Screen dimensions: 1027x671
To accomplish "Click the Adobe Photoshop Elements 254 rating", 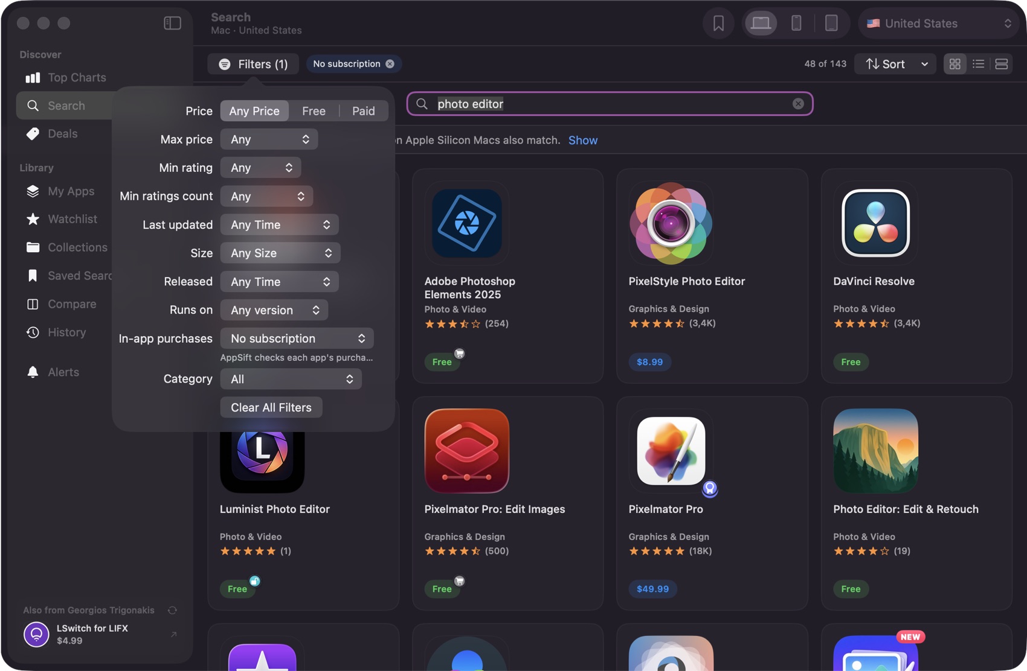I will click(466, 324).
